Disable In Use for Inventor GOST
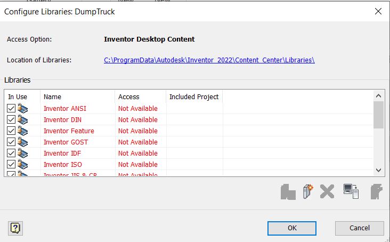 (11, 142)
